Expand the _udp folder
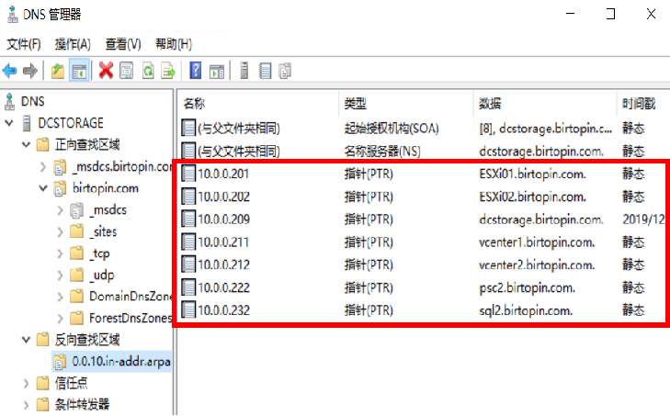Image resolution: width=670 pixels, height=416 pixels. click(x=60, y=275)
